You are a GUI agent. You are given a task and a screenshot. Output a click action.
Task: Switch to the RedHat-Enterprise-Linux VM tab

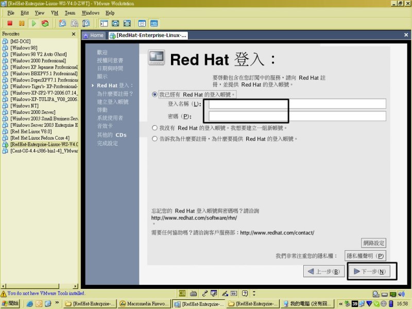point(148,35)
